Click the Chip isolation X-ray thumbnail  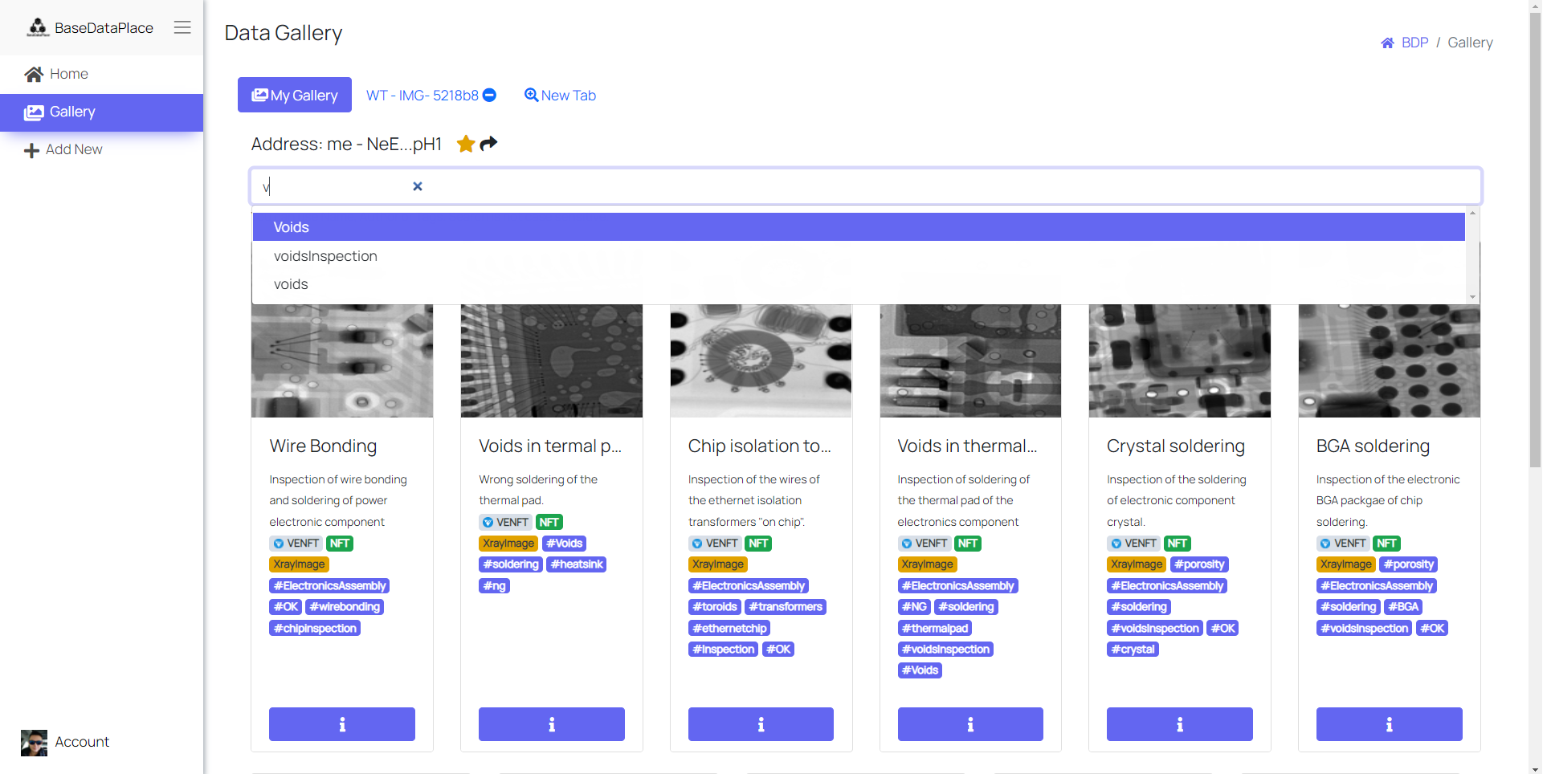click(x=761, y=361)
